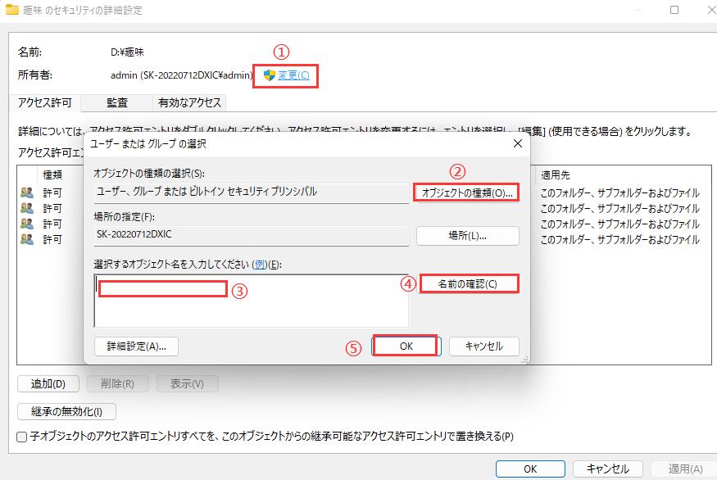Switch to the 監査 tab
717x480 pixels.
[117, 102]
